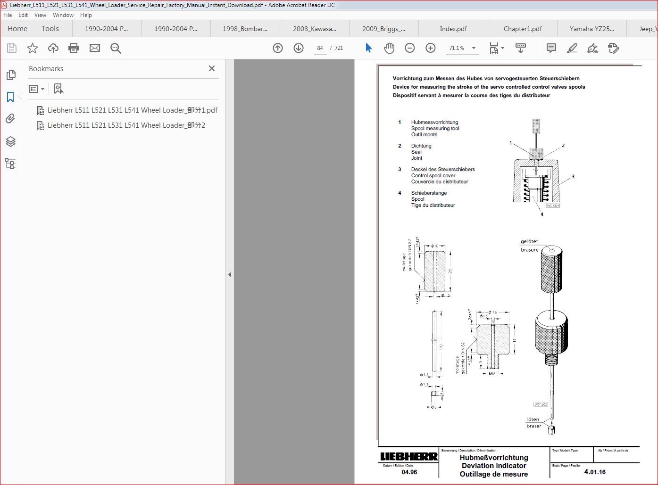This screenshot has height=485, width=658.
Task: Switch to the Home tab
Action: pyautogui.click(x=17, y=29)
